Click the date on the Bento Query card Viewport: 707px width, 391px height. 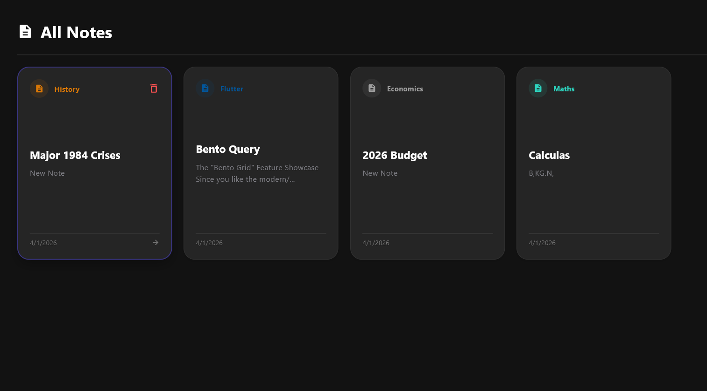coord(209,242)
